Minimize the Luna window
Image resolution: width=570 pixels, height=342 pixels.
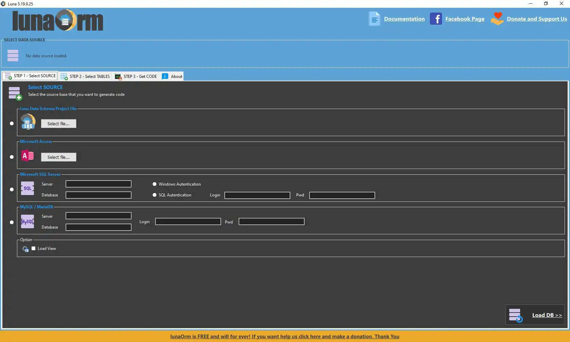point(531,4)
